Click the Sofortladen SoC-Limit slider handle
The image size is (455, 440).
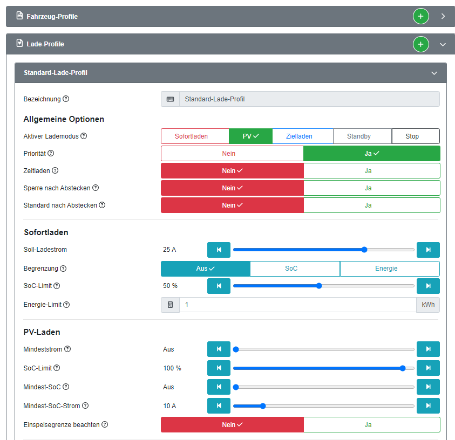(x=319, y=286)
